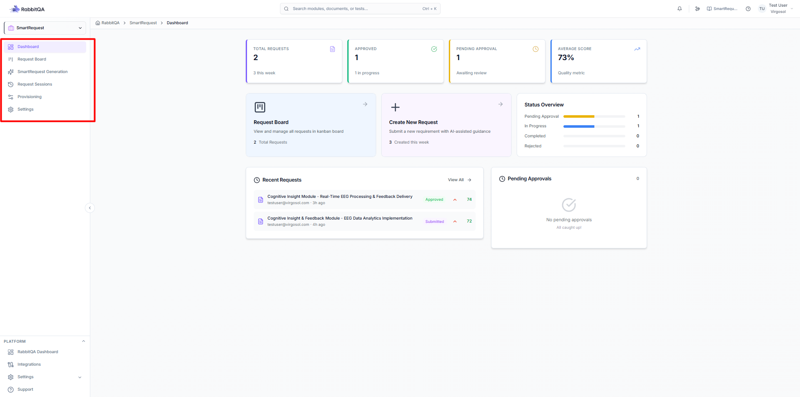Click the Support menu label
The image size is (800, 397).
pos(25,389)
